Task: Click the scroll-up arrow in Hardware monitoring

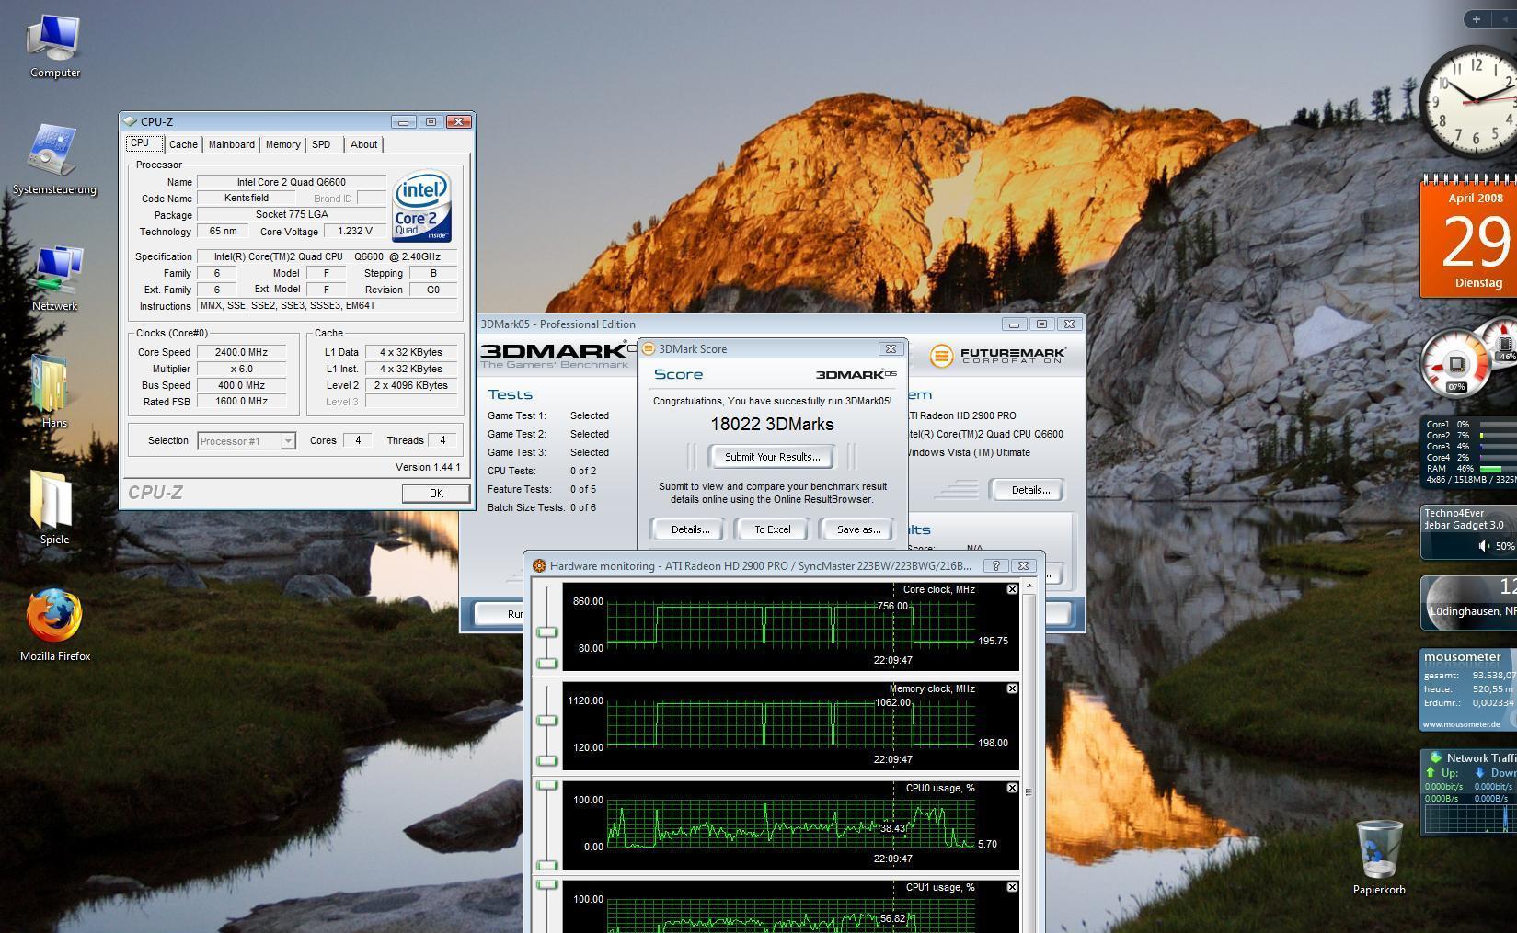Action: (x=1029, y=586)
